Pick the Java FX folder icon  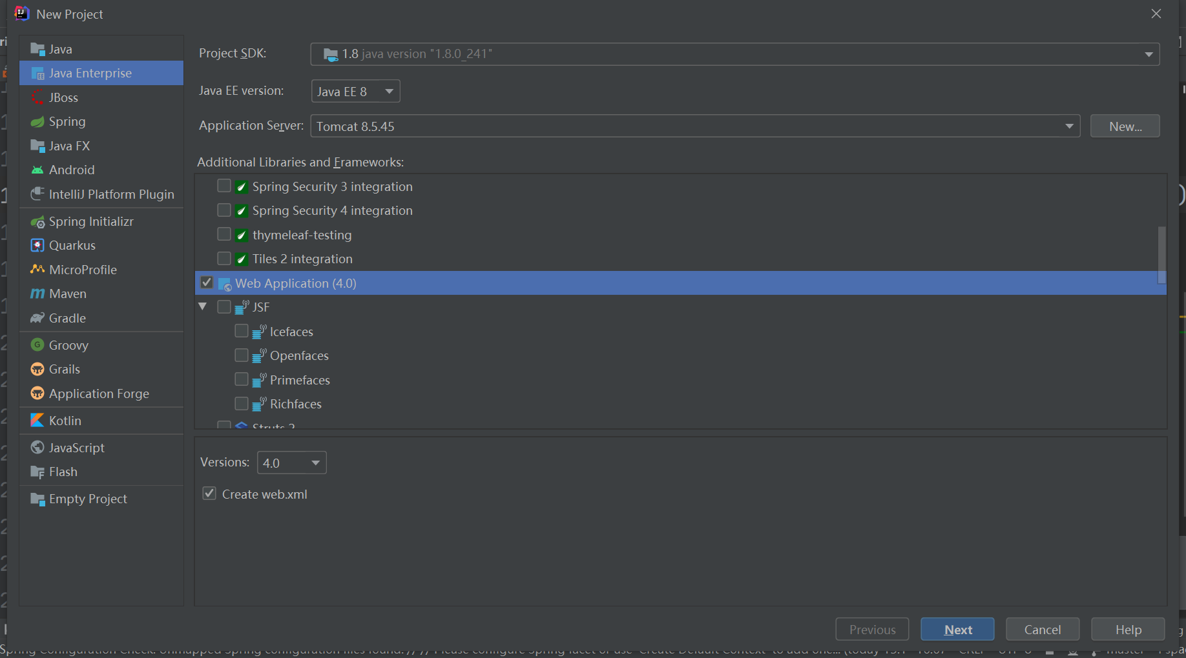[x=37, y=146]
